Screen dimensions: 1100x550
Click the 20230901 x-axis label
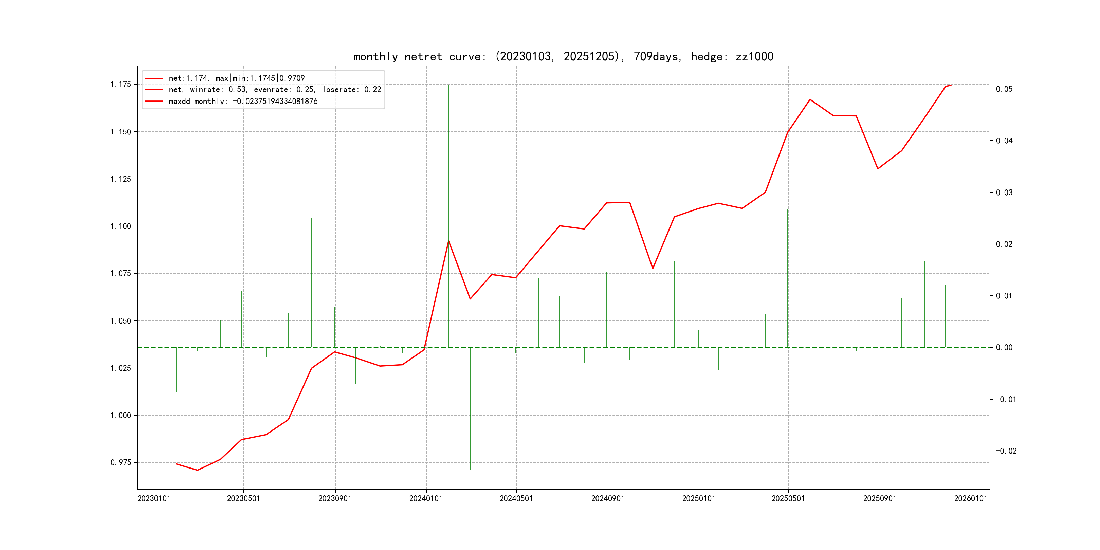click(335, 499)
